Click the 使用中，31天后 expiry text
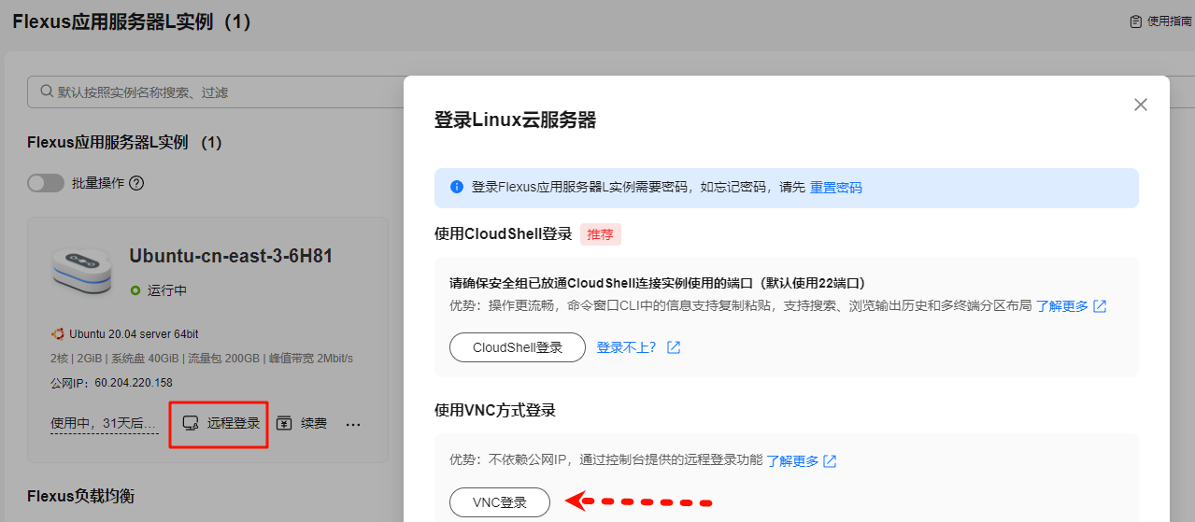This screenshot has height=522, width=1195. [104, 424]
